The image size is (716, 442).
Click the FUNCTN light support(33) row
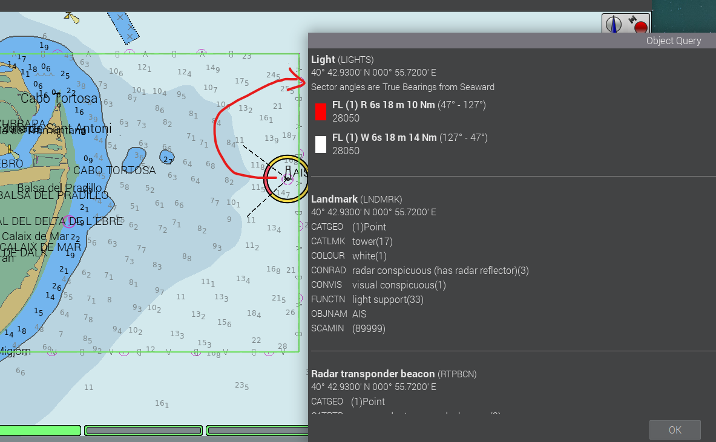click(x=367, y=300)
